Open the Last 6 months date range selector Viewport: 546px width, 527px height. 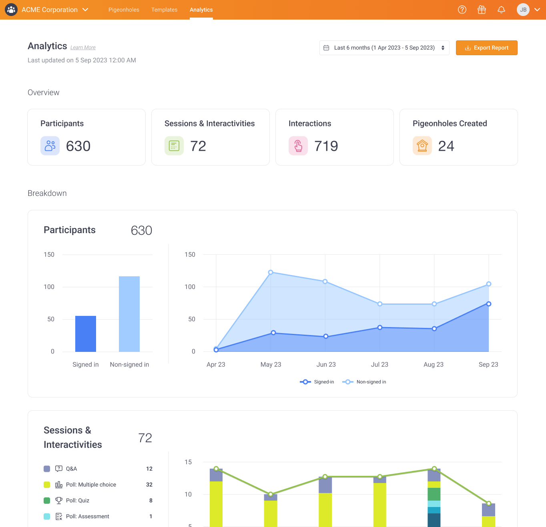pos(384,48)
